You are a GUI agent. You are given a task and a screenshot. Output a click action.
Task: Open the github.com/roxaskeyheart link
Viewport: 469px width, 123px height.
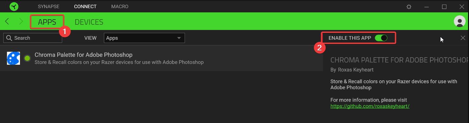370,106
